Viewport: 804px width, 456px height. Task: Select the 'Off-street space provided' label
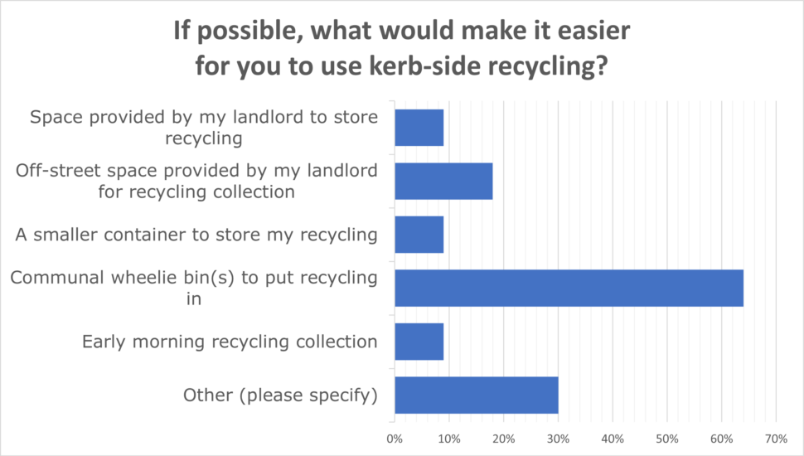(196, 181)
